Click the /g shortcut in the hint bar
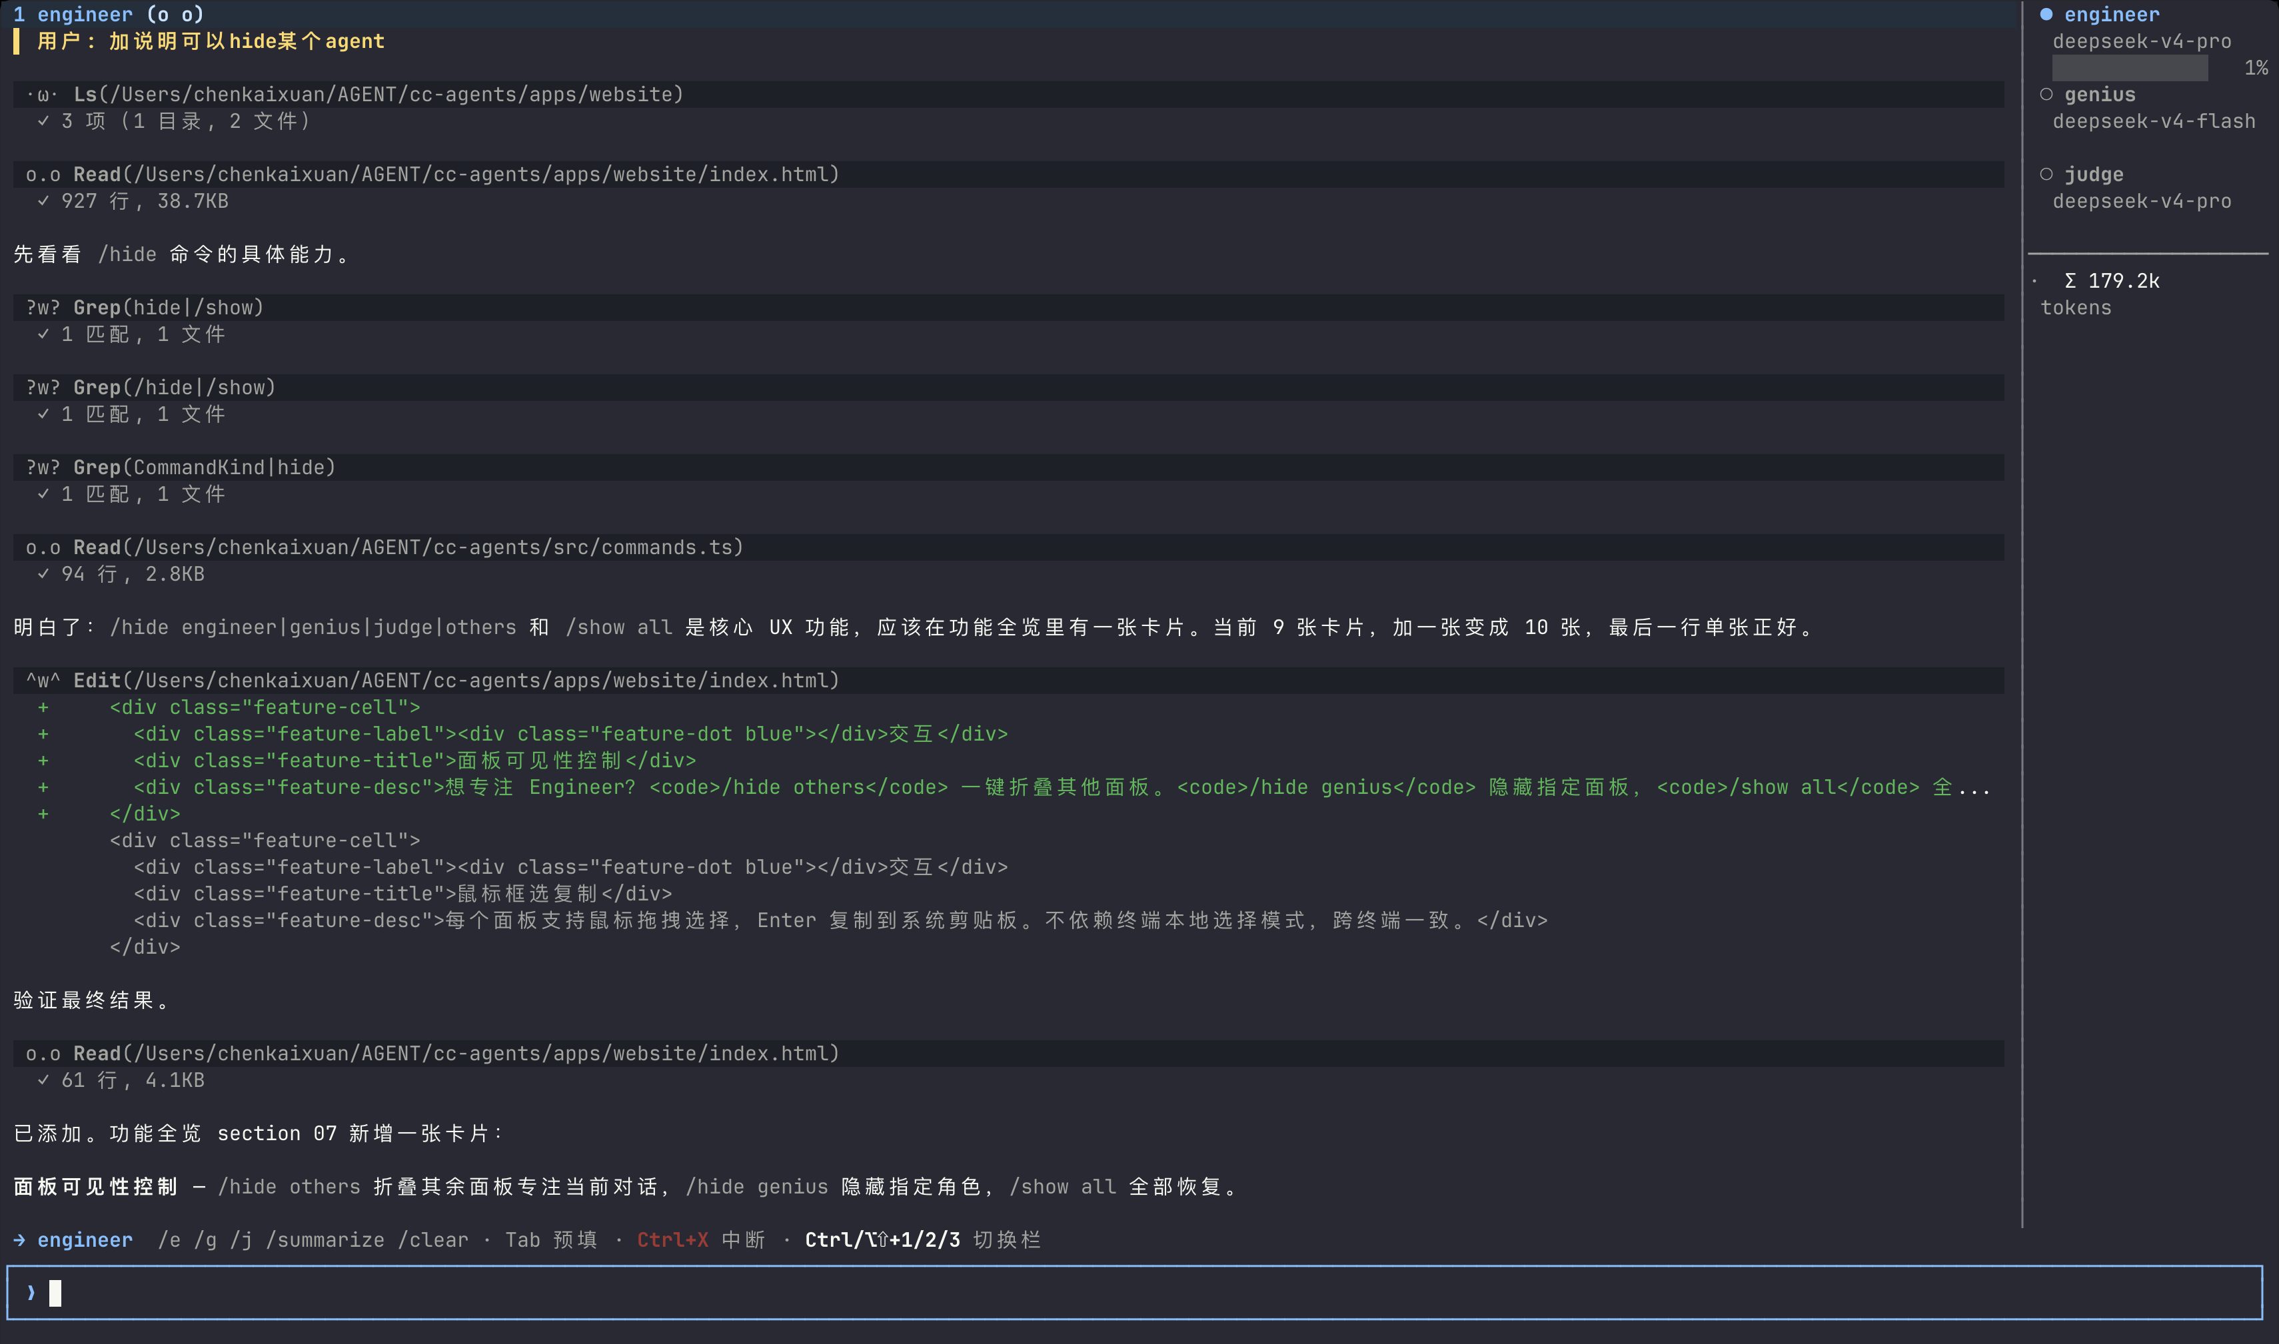 click(x=206, y=1240)
